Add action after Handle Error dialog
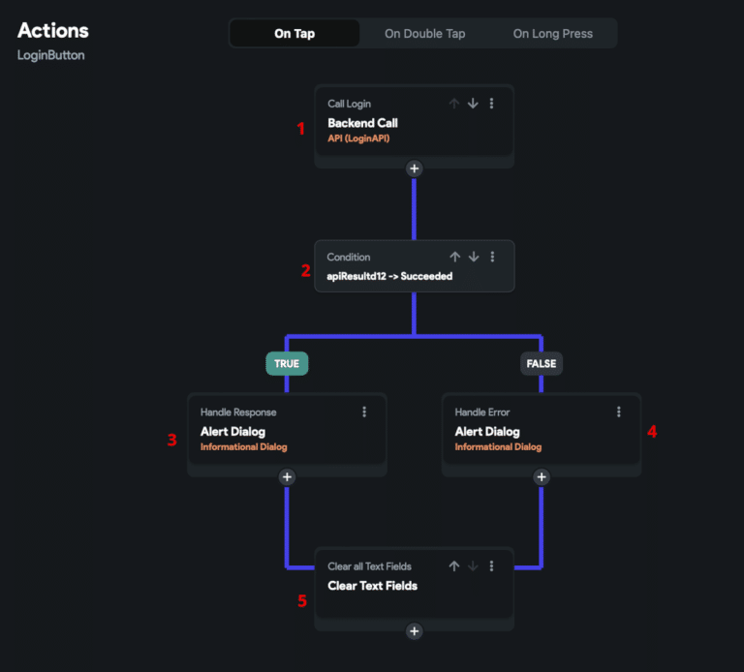 pyautogui.click(x=542, y=477)
